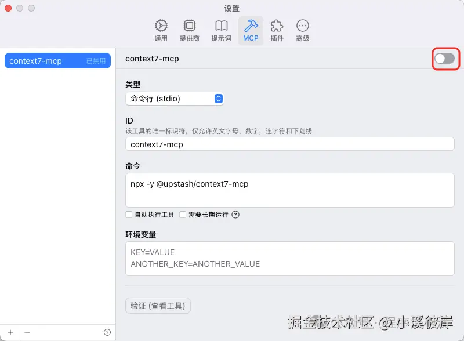Switch to the MCP tab
Image resolution: width=464 pixels, height=341 pixels.
pyautogui.click(x=251, y=27)
